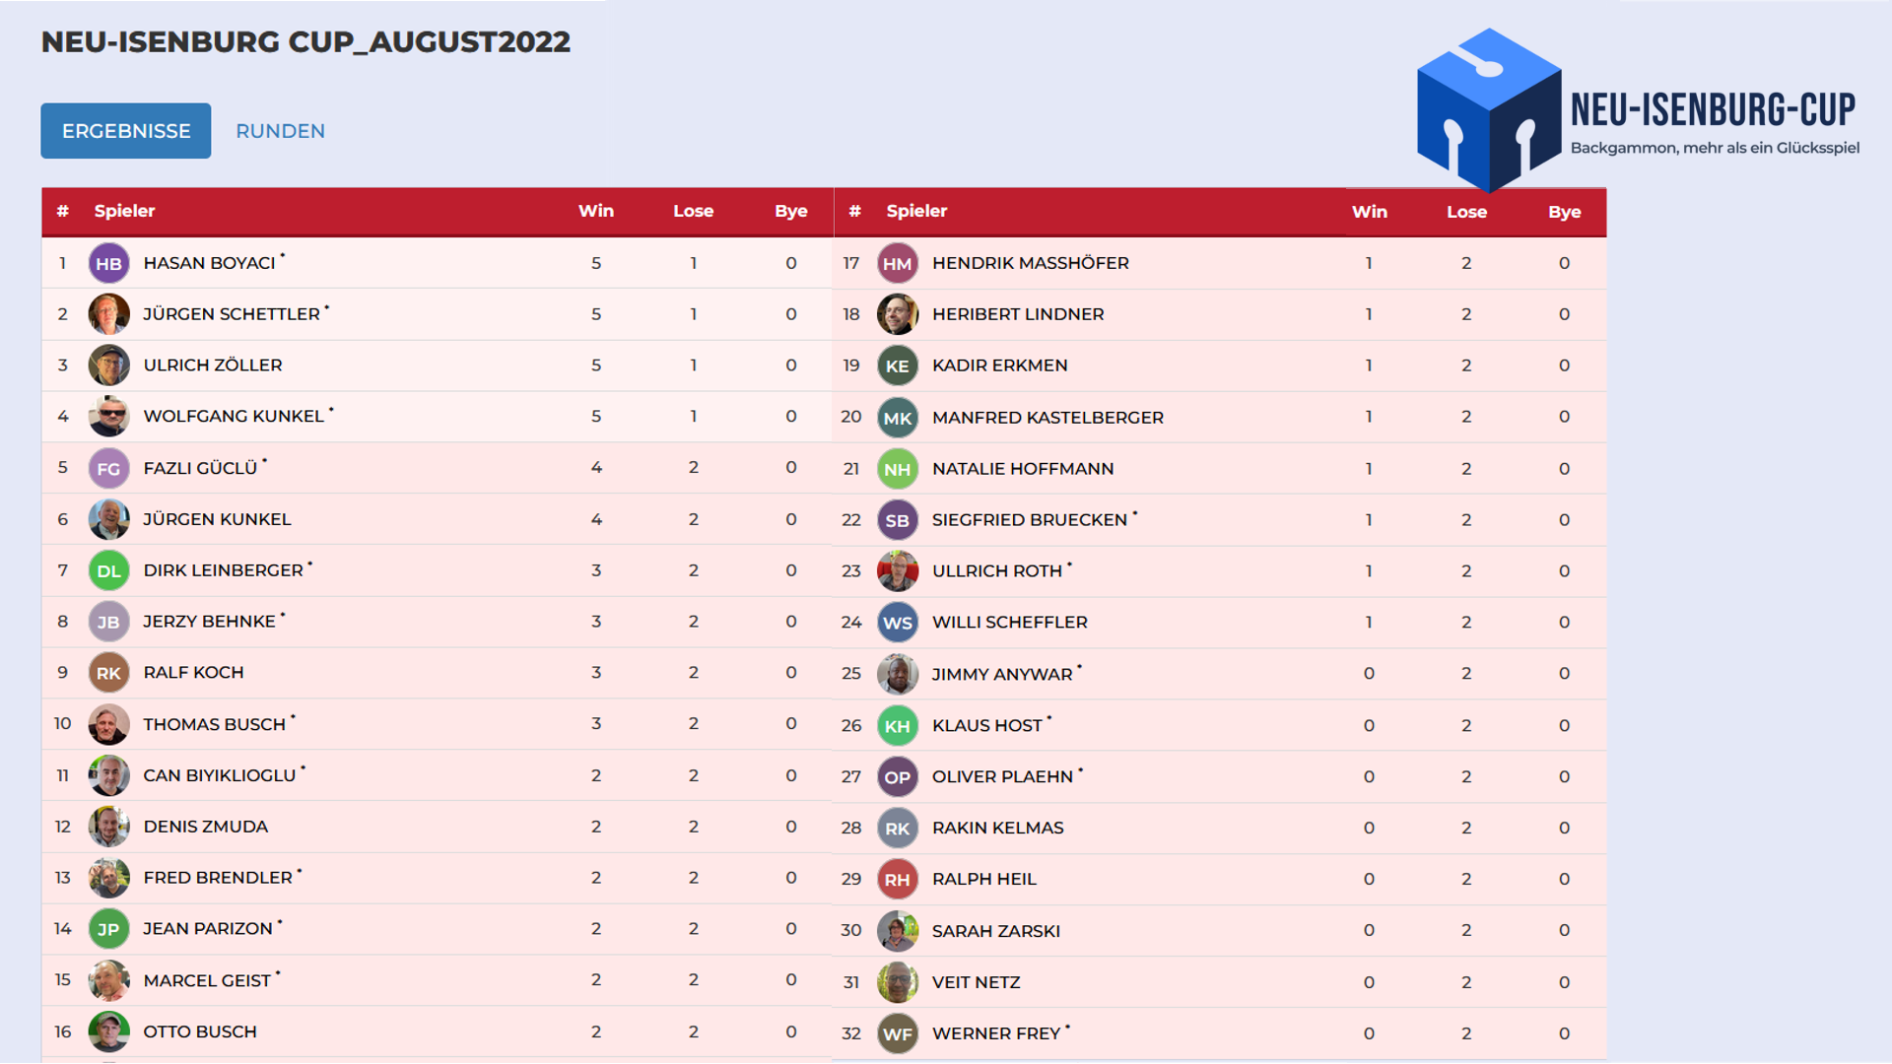Click Sarah Zarski's profile photo
Screen dimensions: 1892x1064
897,931
